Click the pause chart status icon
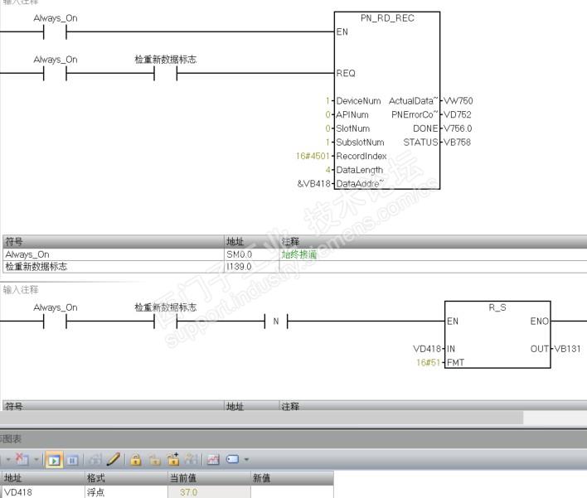The image size is (587, 498). click(x=73, y=460)
